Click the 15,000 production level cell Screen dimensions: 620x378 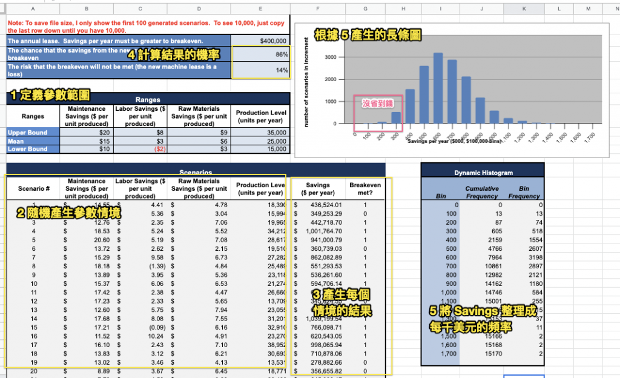click(x=260, y=149)
